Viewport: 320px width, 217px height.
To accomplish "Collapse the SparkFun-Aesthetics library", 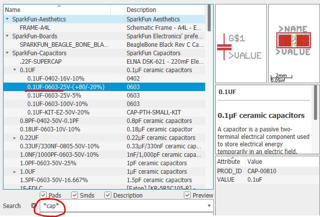I will pos(7,19).
